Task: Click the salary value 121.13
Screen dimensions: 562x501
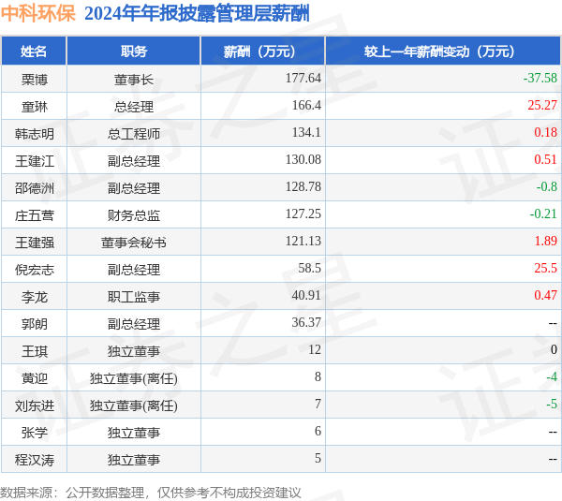Action: click(303, 242)
